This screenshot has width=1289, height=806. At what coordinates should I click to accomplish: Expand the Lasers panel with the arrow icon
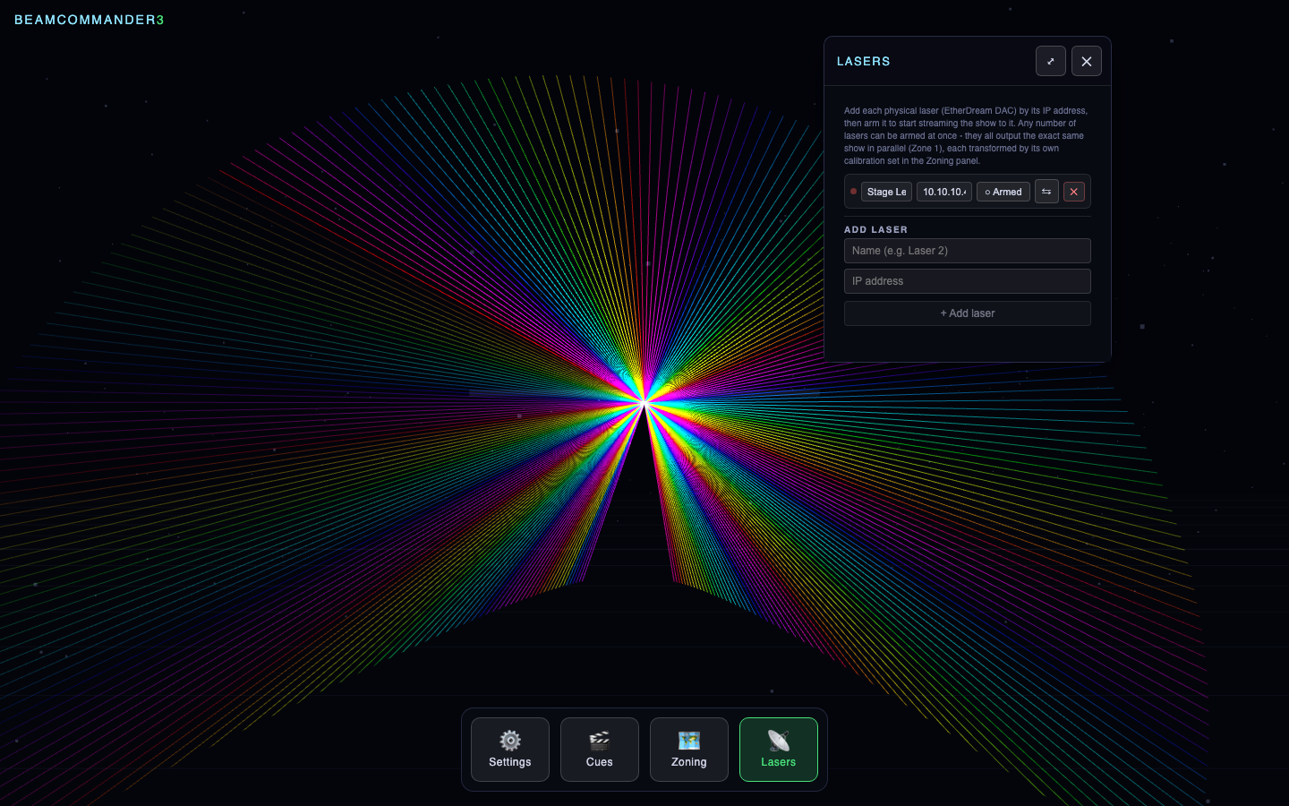coord(1050,61)
